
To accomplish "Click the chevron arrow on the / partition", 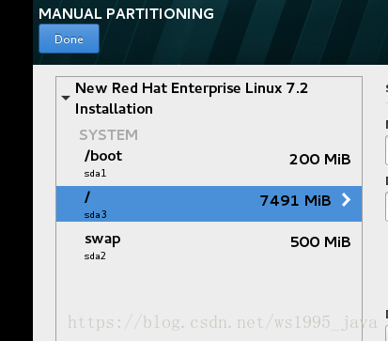I will pyautogui.click(x=346, y=200).
